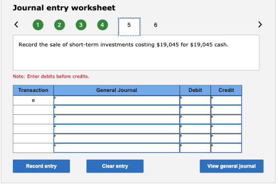Click the Credit field in the fourth row

tap(226, 129)
